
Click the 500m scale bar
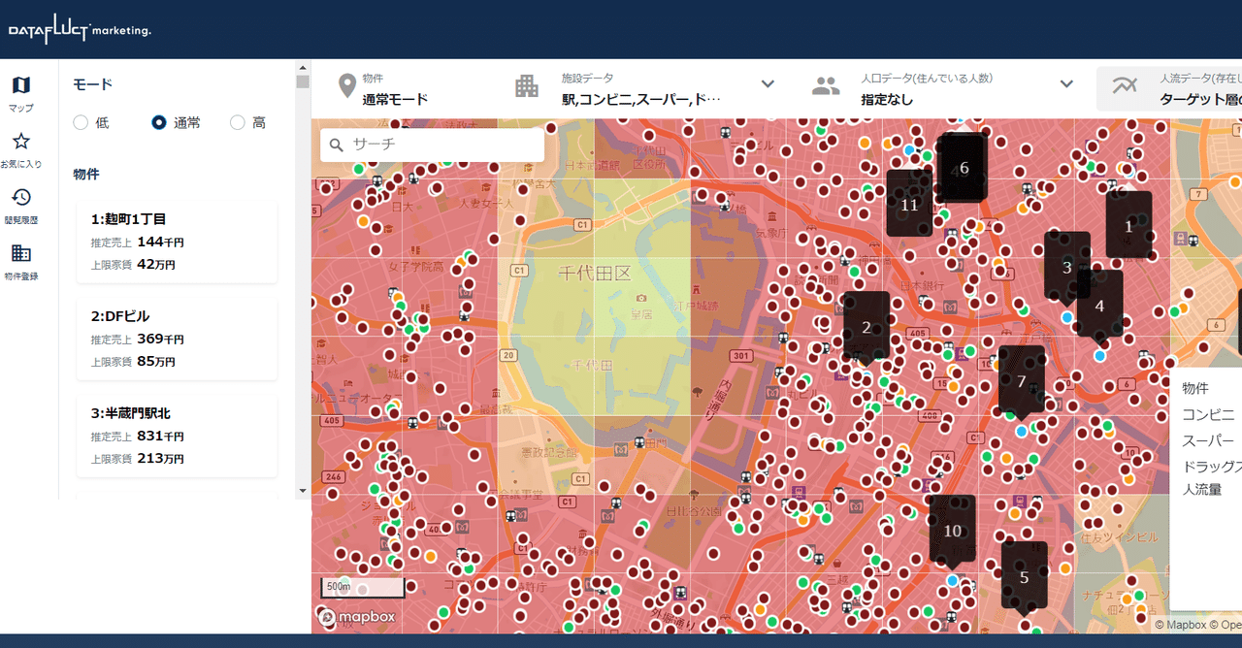[362, 587]
